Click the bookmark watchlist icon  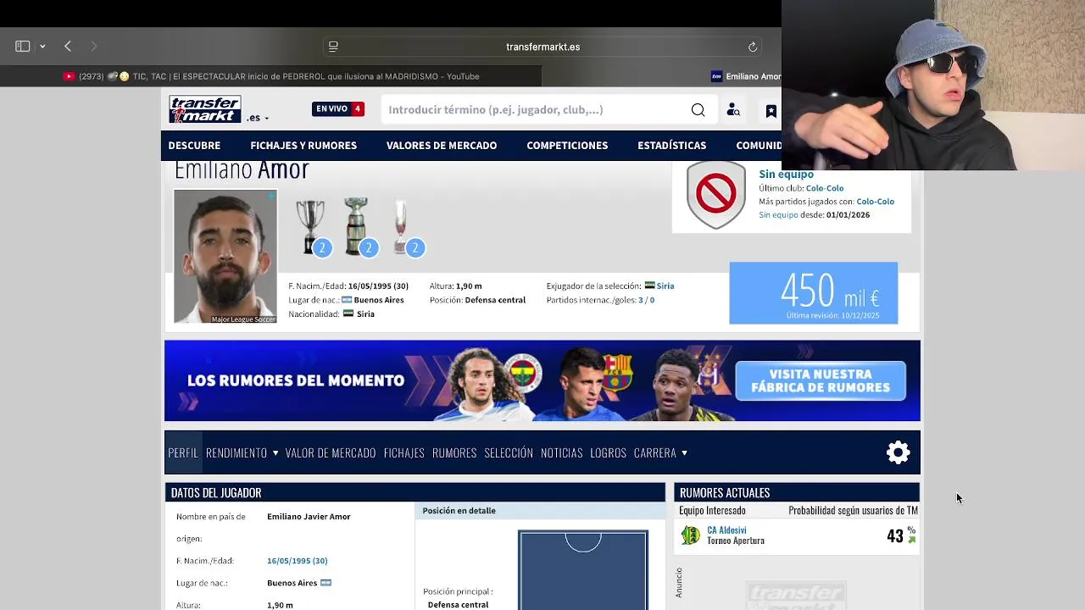(x=771, y=110)
